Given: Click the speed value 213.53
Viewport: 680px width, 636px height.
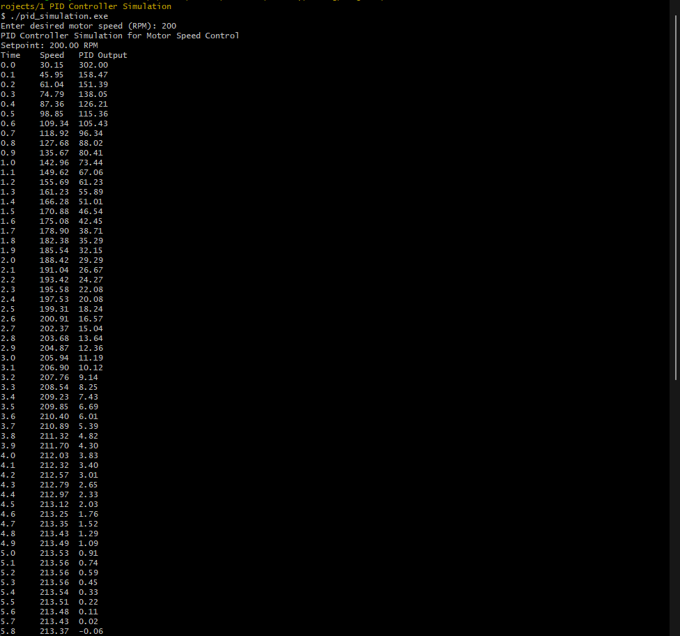Looking at the screenshot, I should click(x=54, y=554).
